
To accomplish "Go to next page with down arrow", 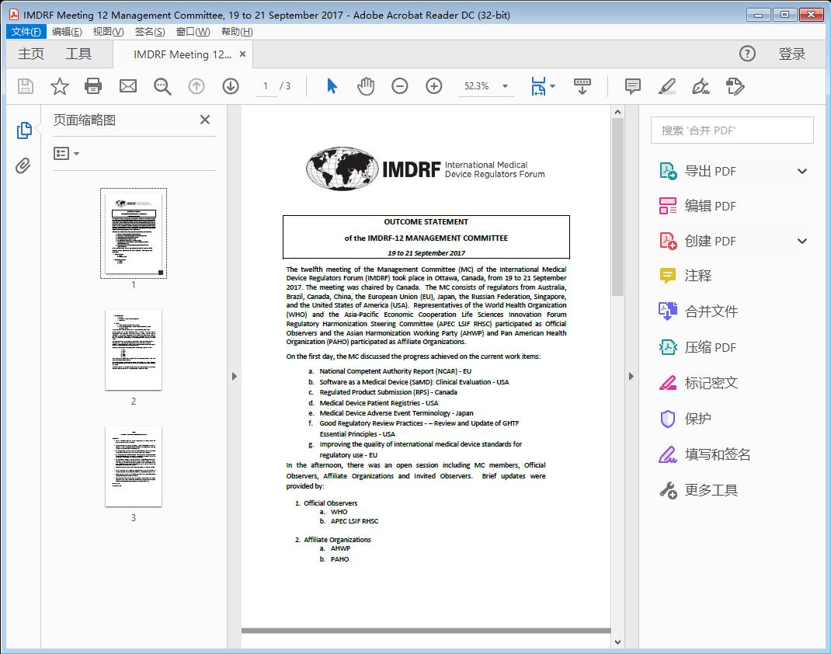I will pyautogui.click(x=231, y=86).
